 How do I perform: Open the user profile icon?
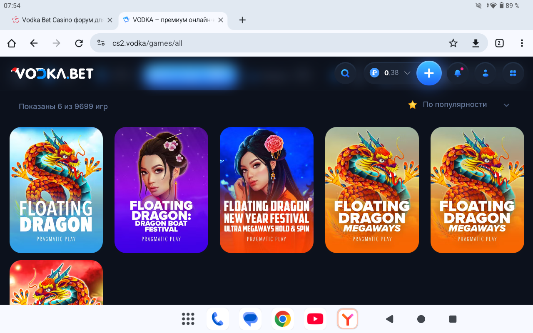[x=485, y=73]
